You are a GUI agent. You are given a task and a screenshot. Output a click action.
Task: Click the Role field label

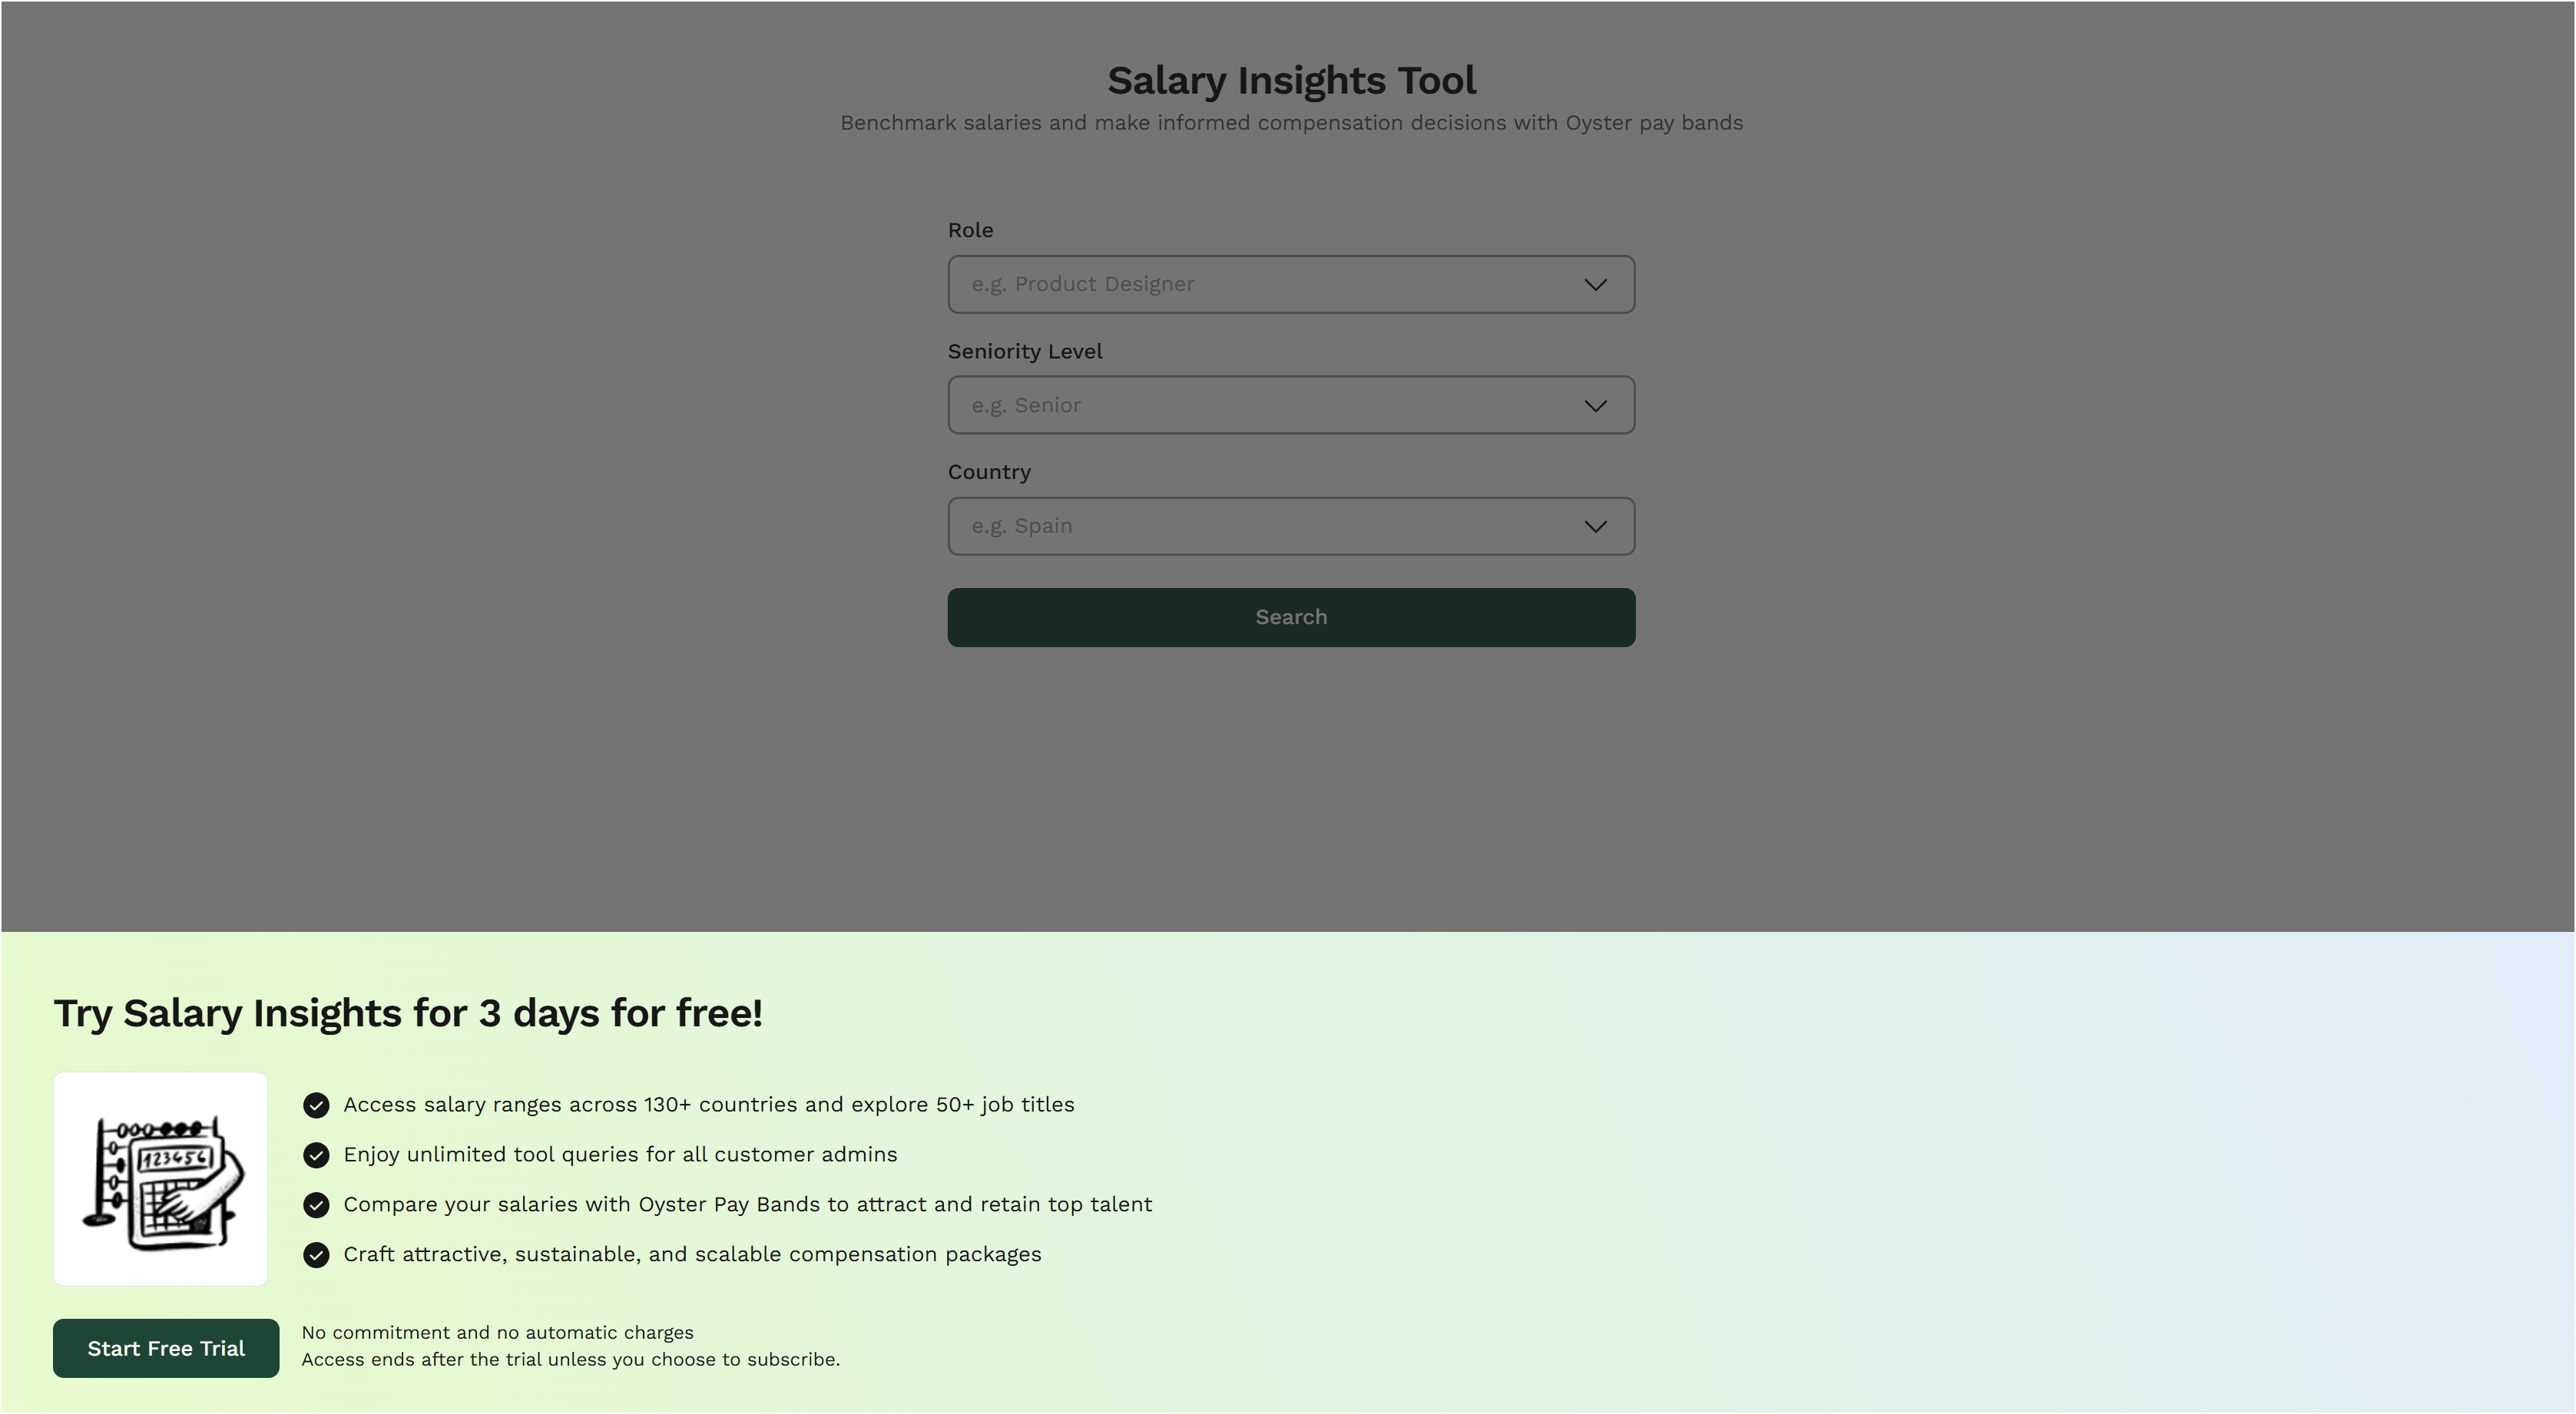coord(970,230)
